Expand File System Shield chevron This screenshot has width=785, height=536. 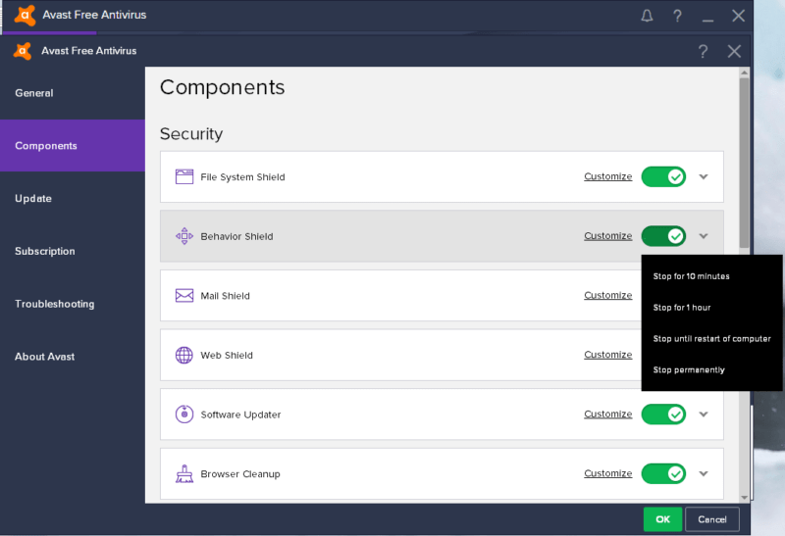tap(704, 176)
